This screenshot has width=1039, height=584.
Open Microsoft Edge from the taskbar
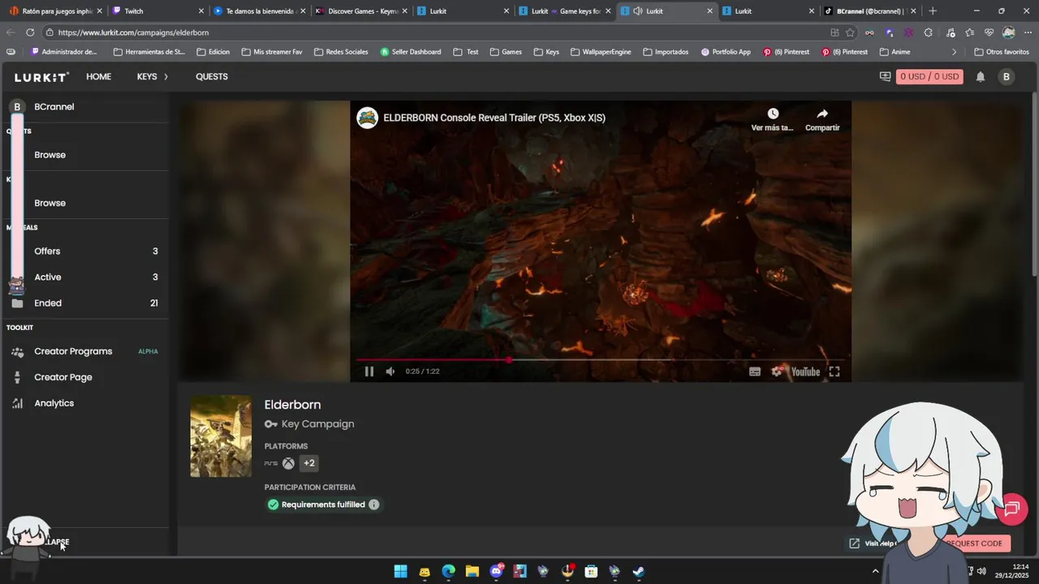[449, 571]
